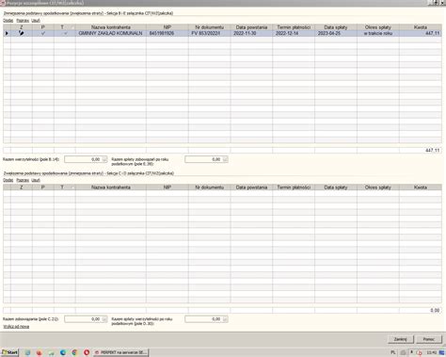Open calculator icon of Razem wierzytelności field
The width and height of the screenshot is (446, 357).
[104, 159]
